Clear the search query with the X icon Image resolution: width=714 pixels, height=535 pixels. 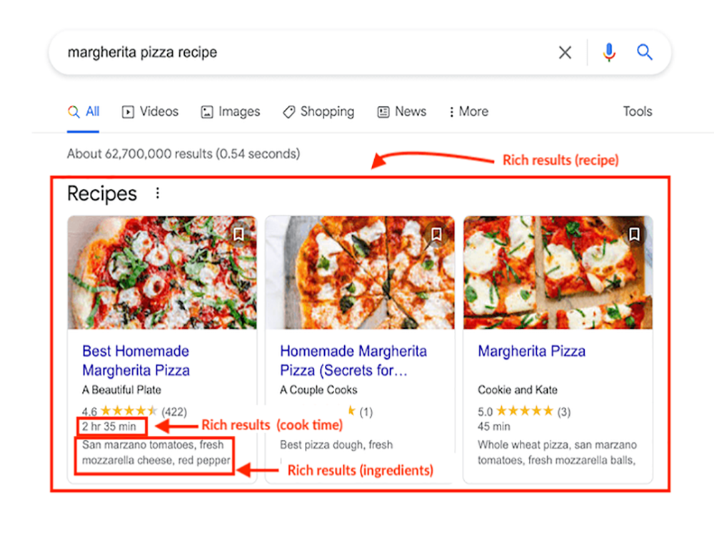click(x=565, y=51)
